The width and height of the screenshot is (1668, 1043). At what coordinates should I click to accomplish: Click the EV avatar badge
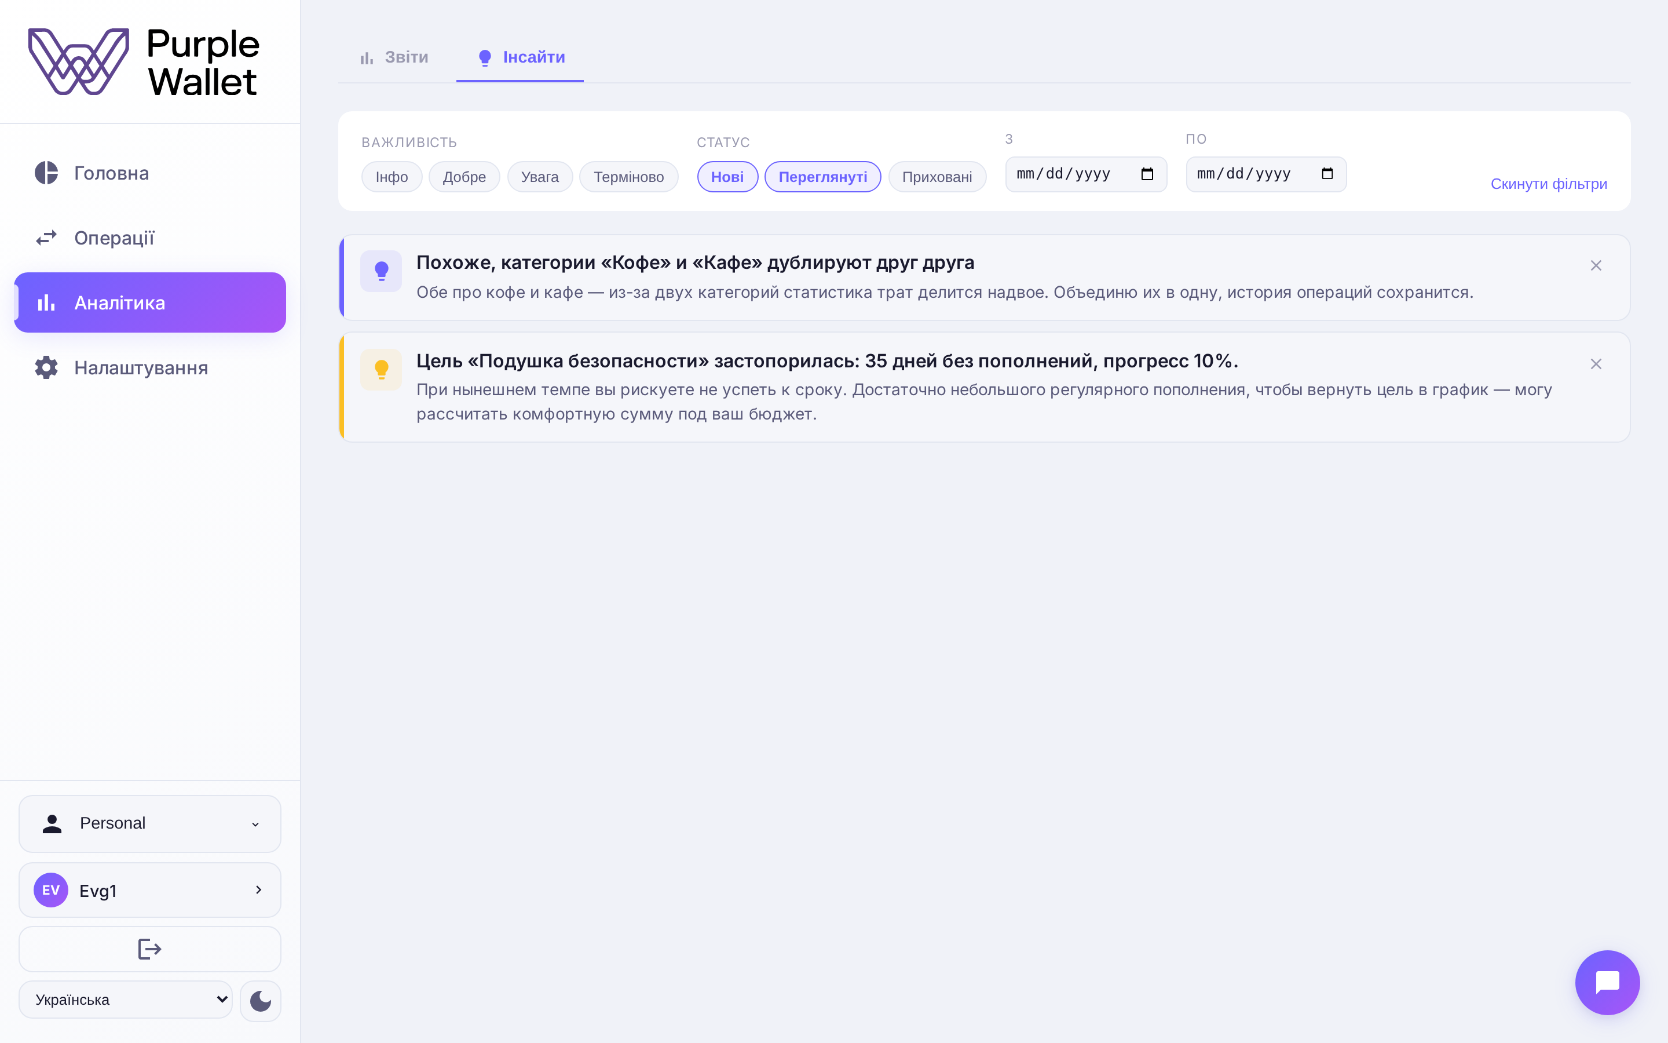(x=51, y=890)
